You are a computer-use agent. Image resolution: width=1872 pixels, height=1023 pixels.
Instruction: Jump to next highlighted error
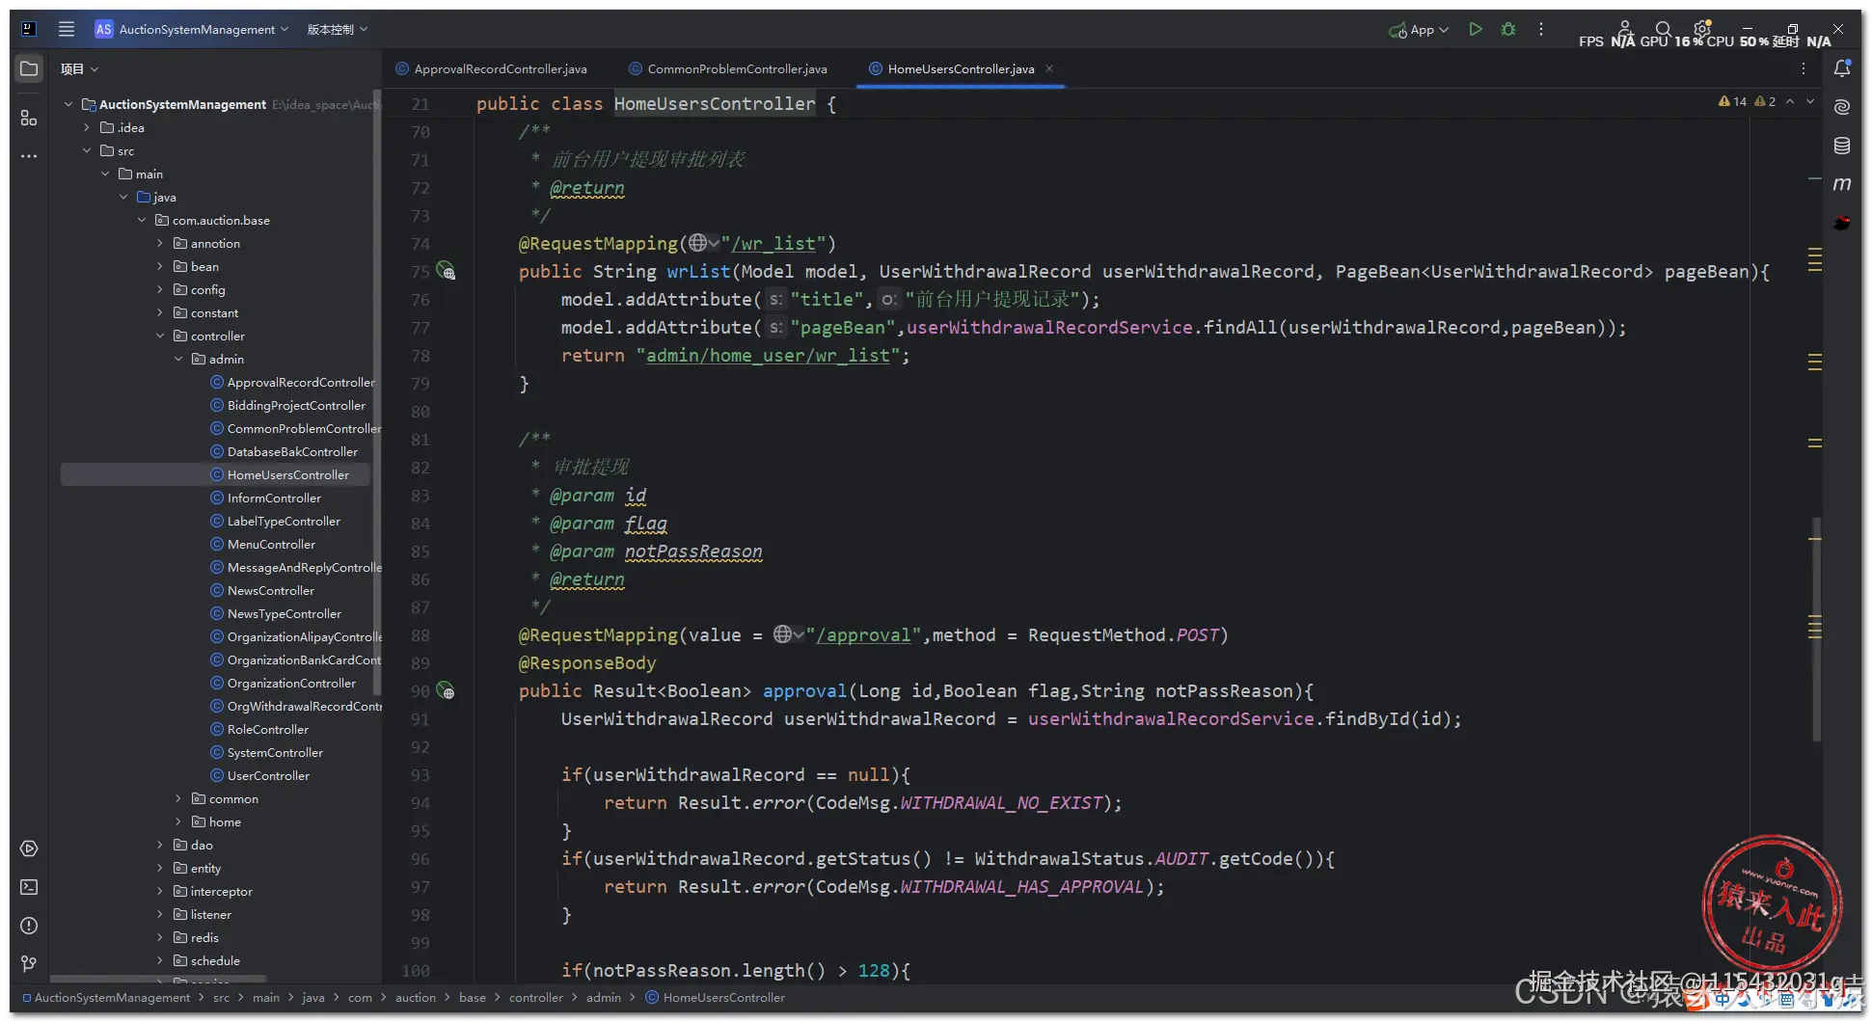tap(1810, 101)
